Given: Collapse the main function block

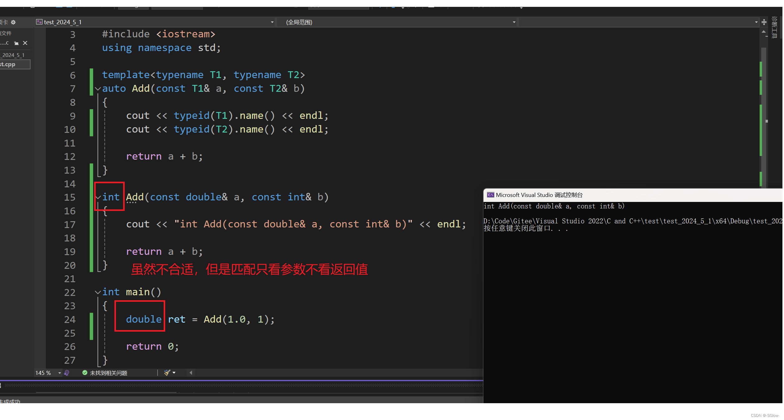Looking at the screenshot, I should click(x=98, y=292).
